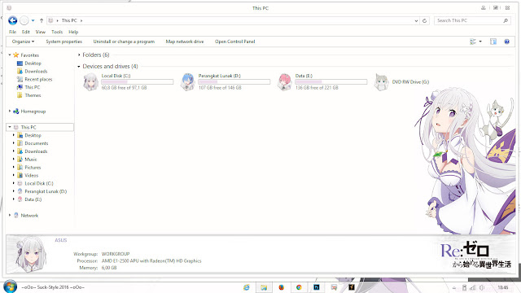Open the File menu
Screen dimensions: 521x293
pyautogui.click(x=13, y=32)
